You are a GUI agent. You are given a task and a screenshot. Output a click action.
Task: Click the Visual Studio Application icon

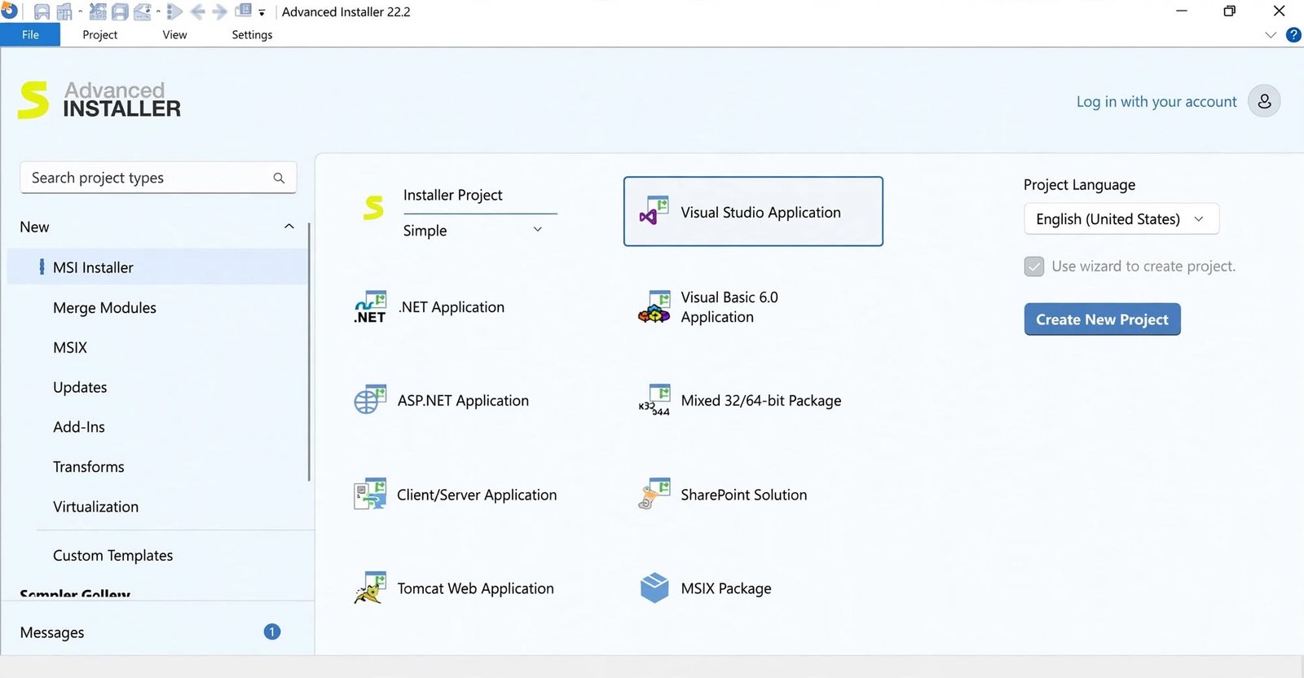coord(654,209)
